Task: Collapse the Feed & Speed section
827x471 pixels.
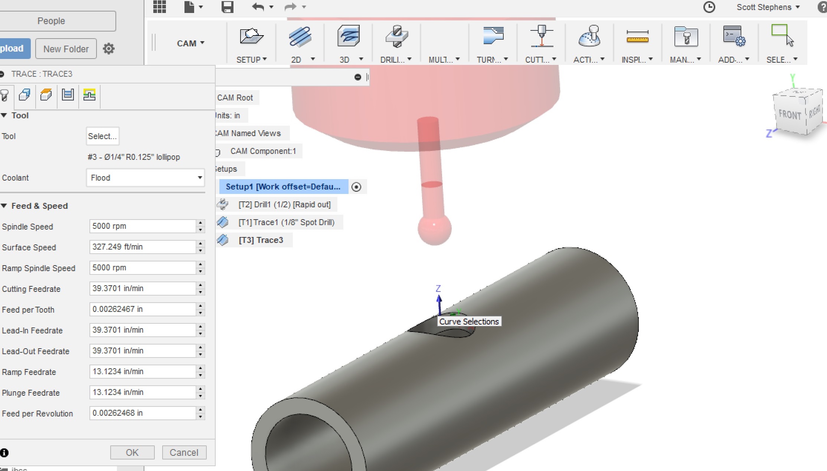Action: (4, 206)
